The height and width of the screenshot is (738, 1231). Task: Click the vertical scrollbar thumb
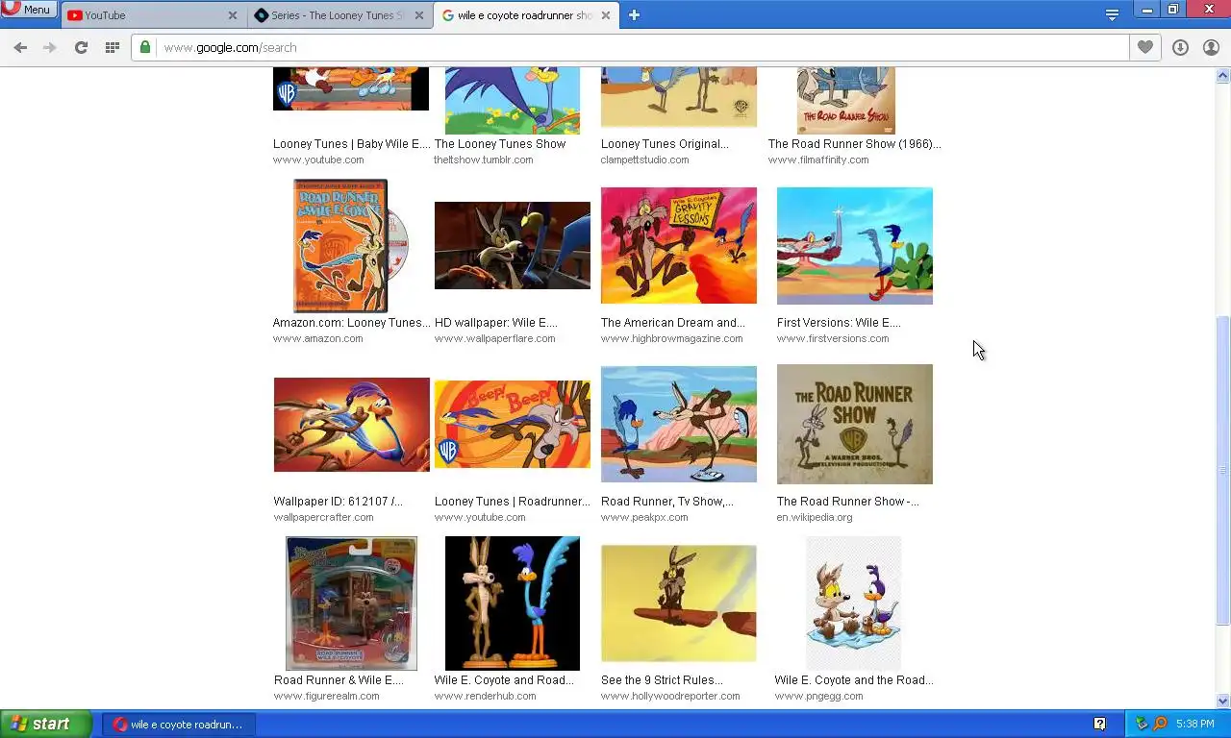coord(1223,469)
